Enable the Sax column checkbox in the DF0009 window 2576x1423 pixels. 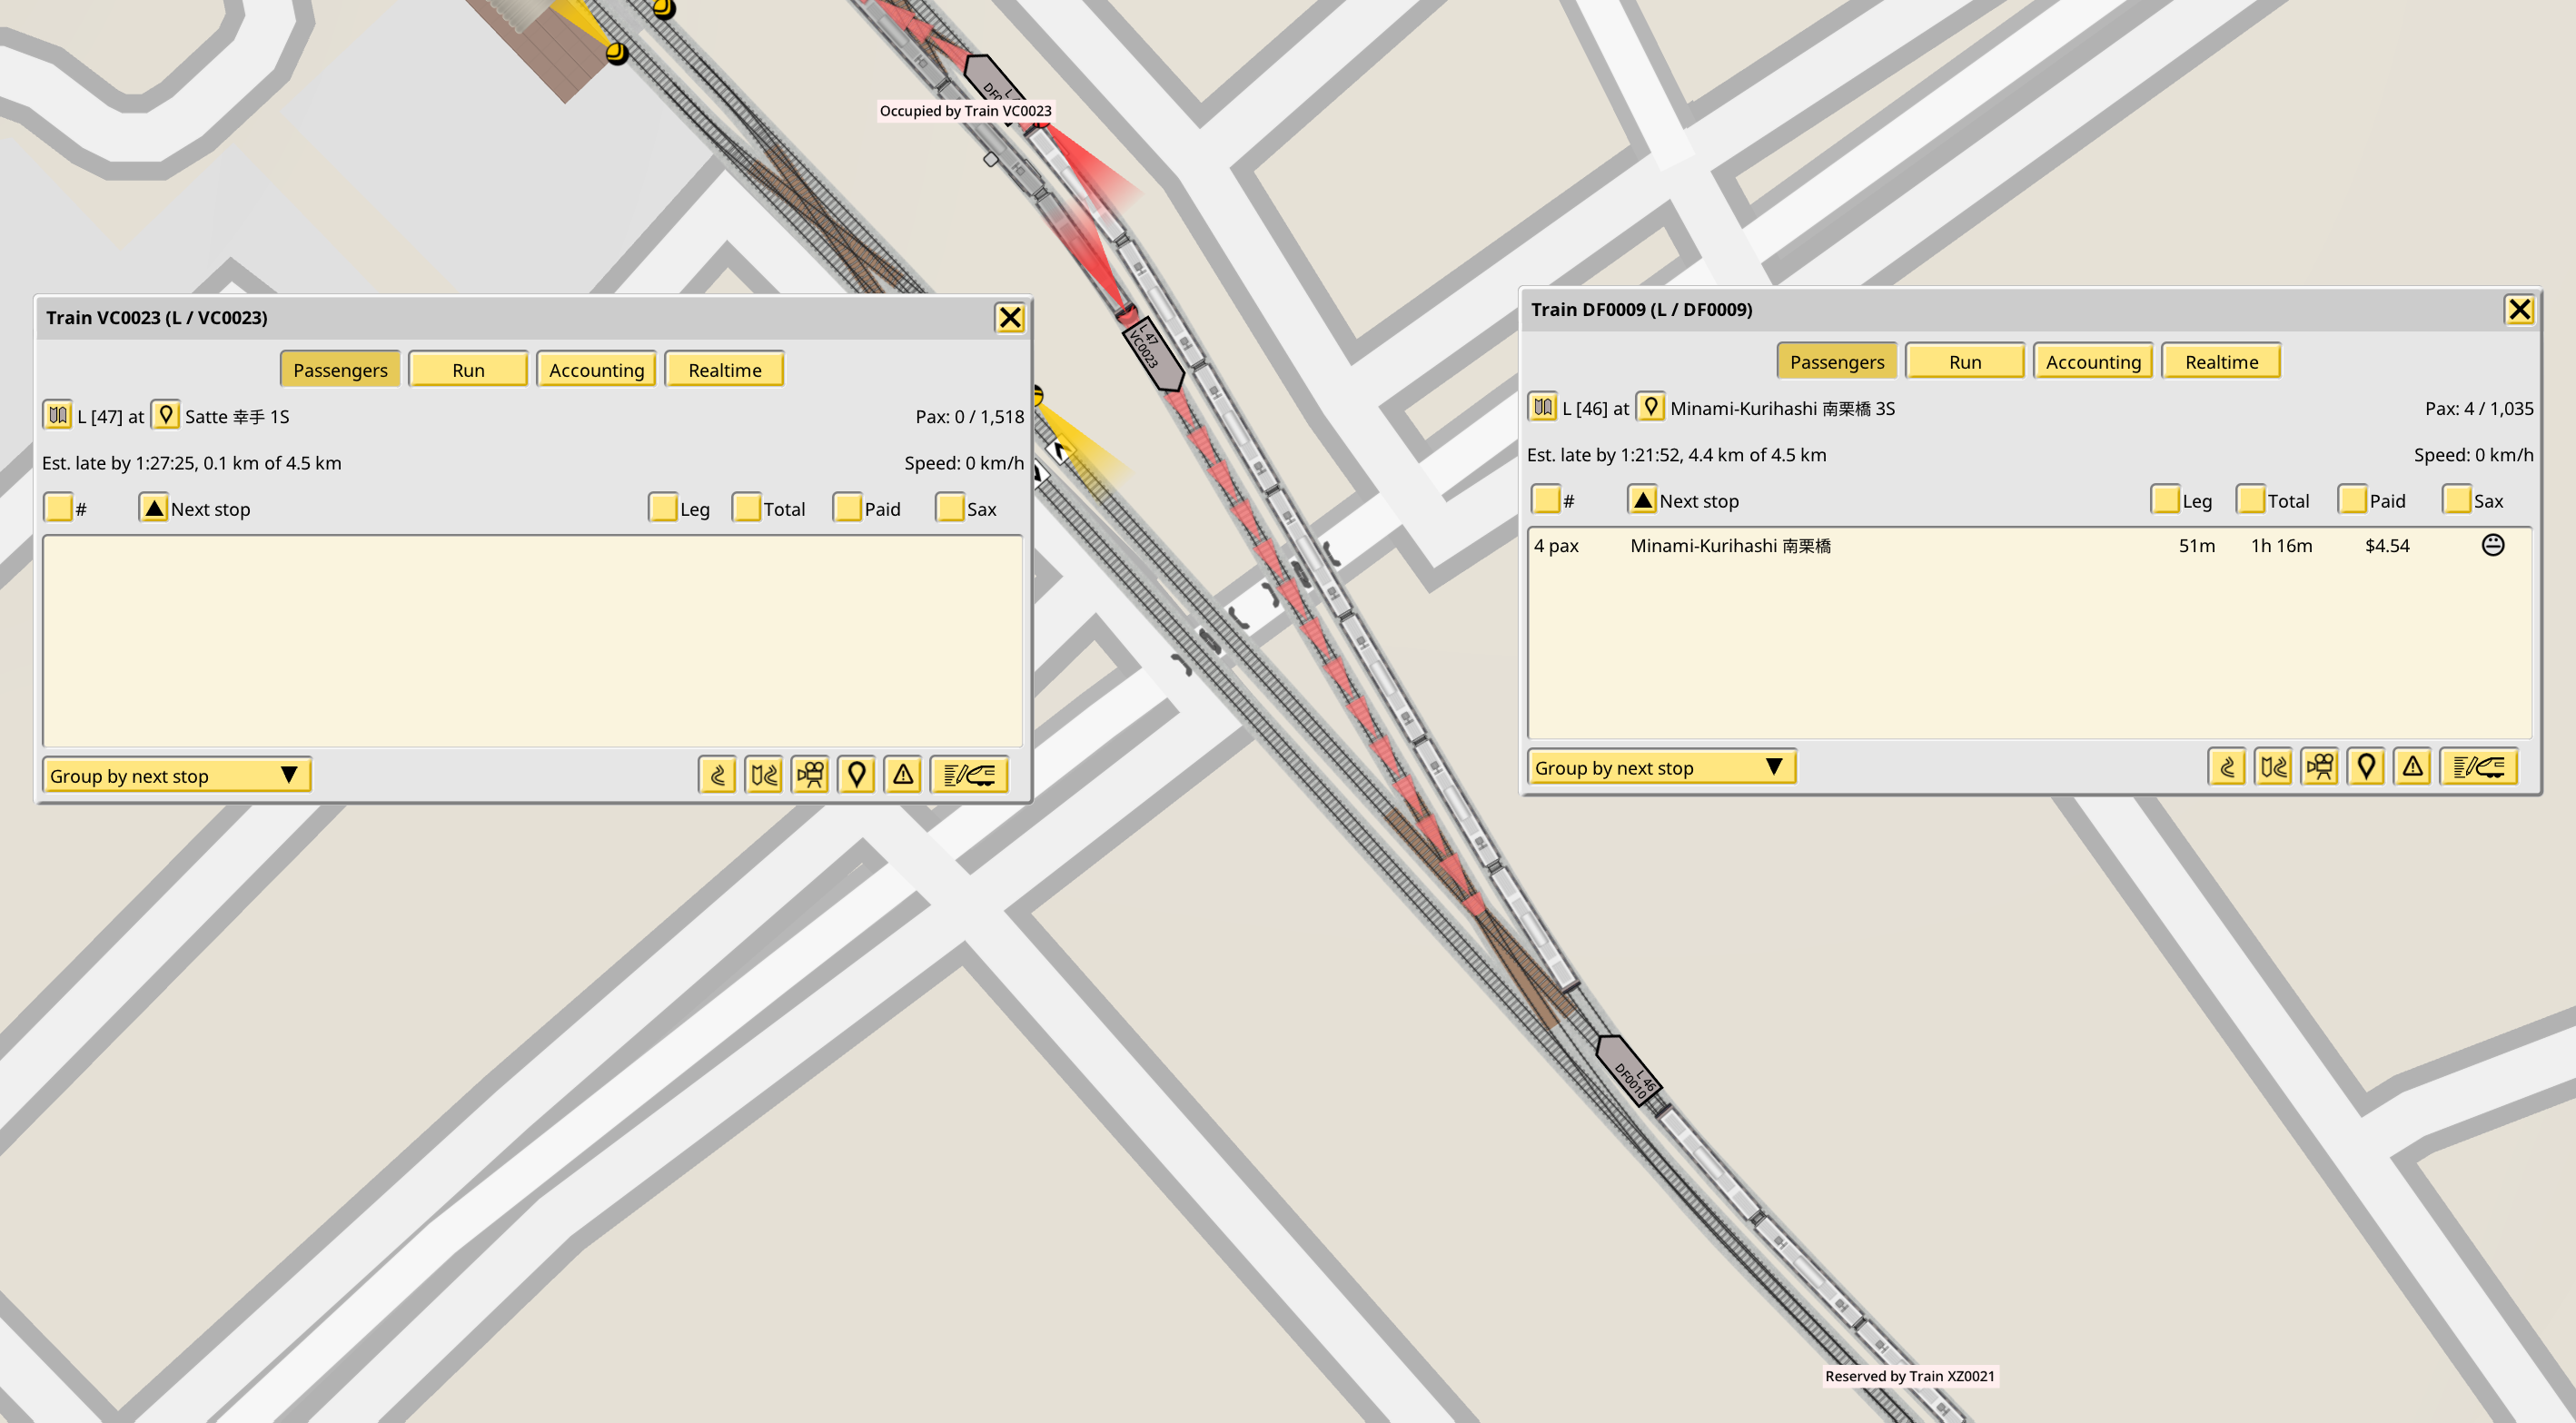[2456, 500]
